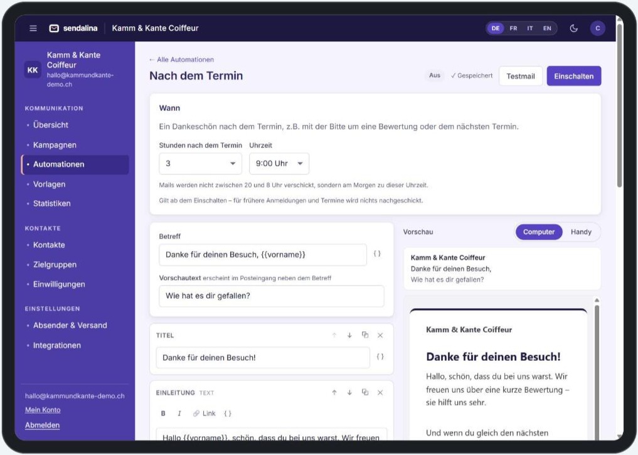Duplicate the Titel block
The width and height of the screenshot is (638, 455).
point(365,335)
